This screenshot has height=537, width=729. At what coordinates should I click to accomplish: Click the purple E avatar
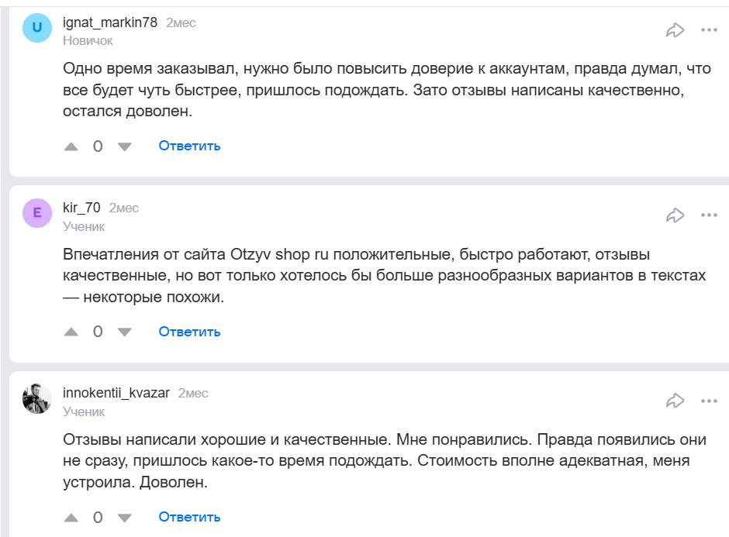click(x=37, y=213)
